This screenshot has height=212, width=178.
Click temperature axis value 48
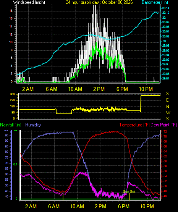point(165,191)
